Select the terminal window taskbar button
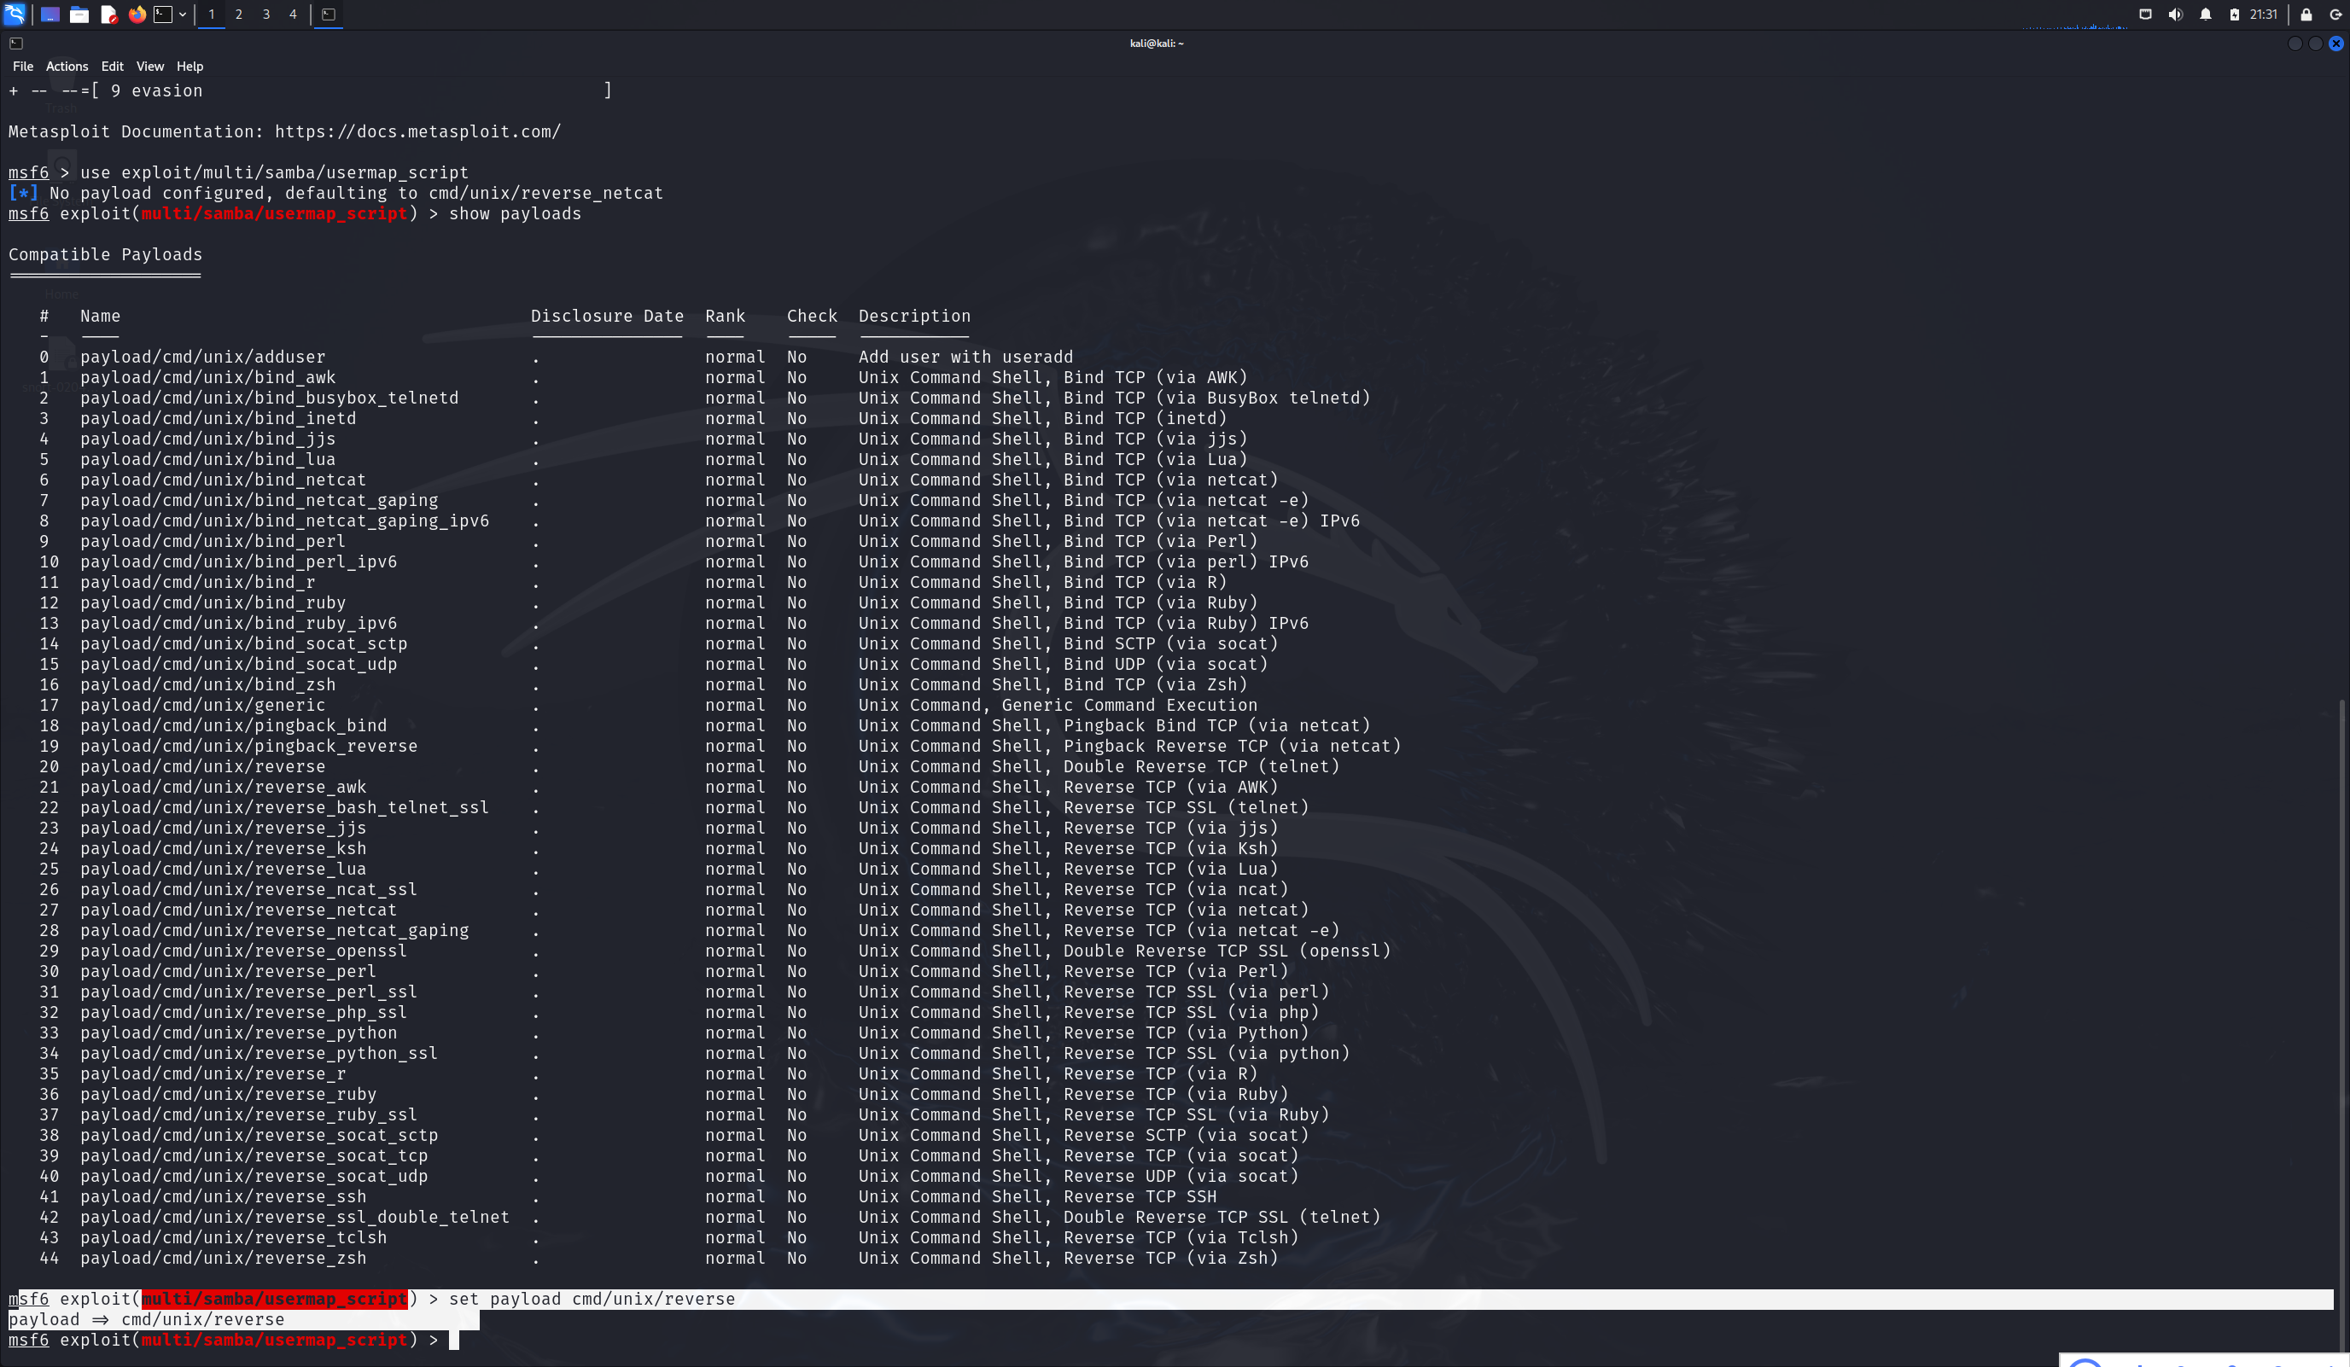This screenshot has width=2350, height=1367. point(329,14)
